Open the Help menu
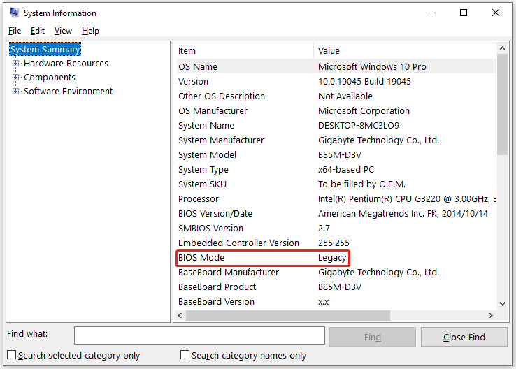 coord(90,31)
